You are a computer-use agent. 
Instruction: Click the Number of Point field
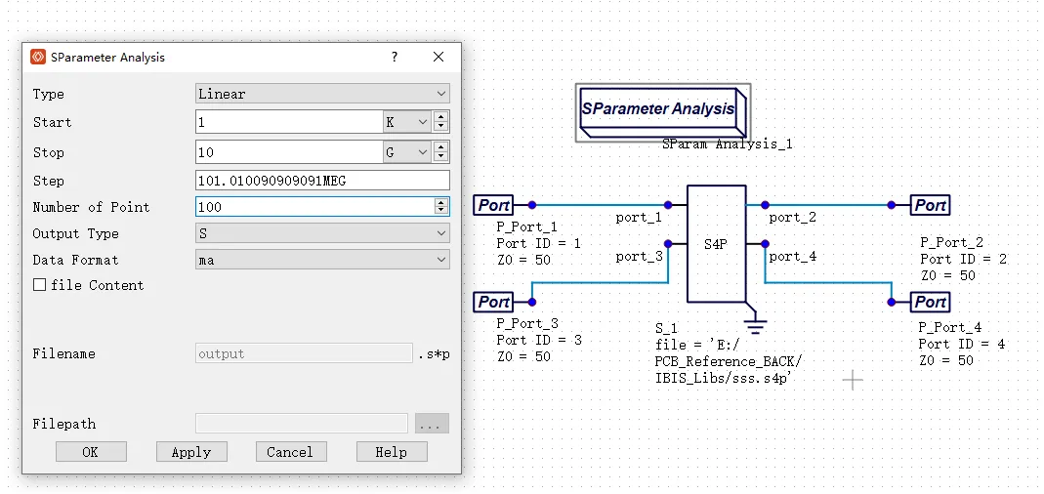tap(314, 206)
